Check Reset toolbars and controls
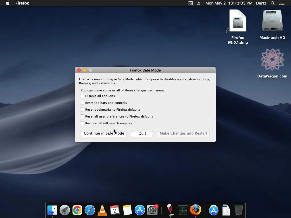This screenshot has width=291, height=218. 82,103
